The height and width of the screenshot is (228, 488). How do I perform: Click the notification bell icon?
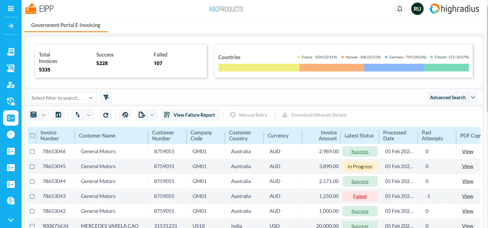(400, 9)
